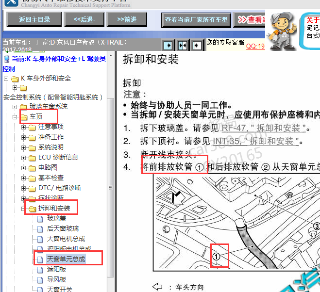The width and height of the screenshot is (320, 292).
Task: Open the 导风板 document
Action: click(x=56, y=279)
